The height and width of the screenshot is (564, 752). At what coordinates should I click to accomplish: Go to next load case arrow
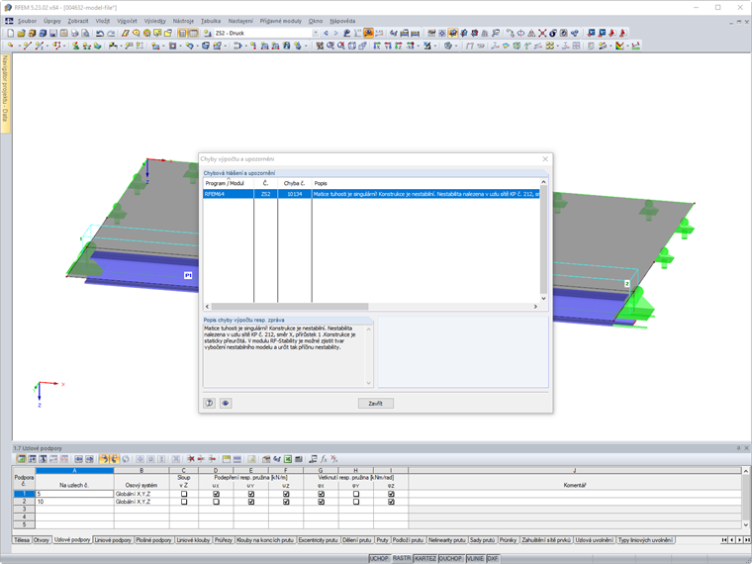click(x=335, y=33)
